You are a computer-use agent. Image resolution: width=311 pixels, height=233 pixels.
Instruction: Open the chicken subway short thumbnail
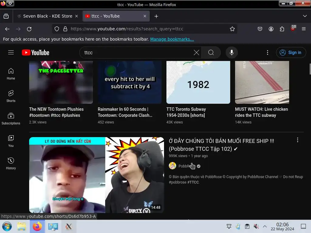tap(262, 82)
